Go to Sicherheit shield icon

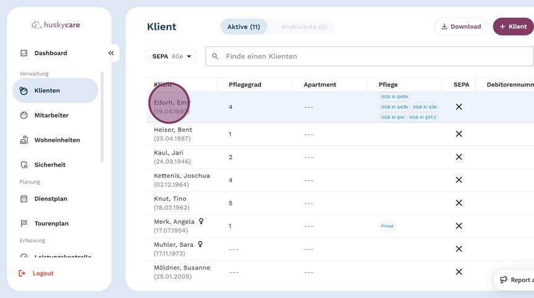pyautogui.click(x=24, y=165)
